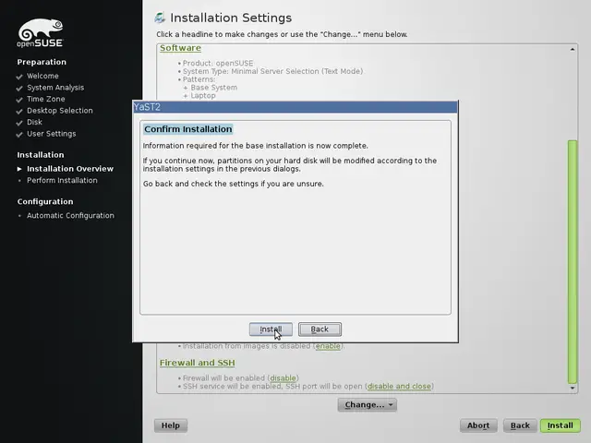This screenshot has width=591, height=443.
Task: Click the green Install button at the bottom
Action: 561,425
